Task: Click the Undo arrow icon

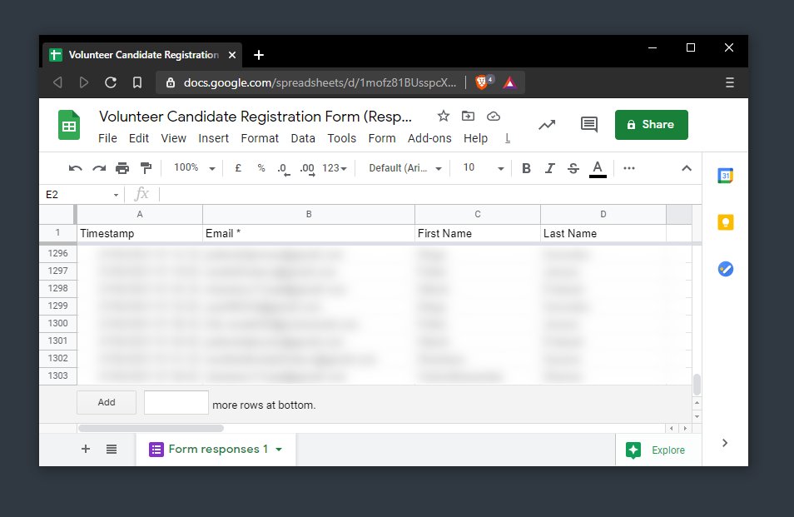Action: click(76, 168)
